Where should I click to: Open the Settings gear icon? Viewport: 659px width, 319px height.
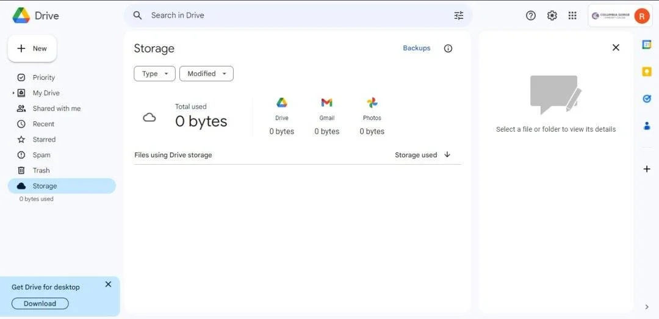click(x=552, y=15)
